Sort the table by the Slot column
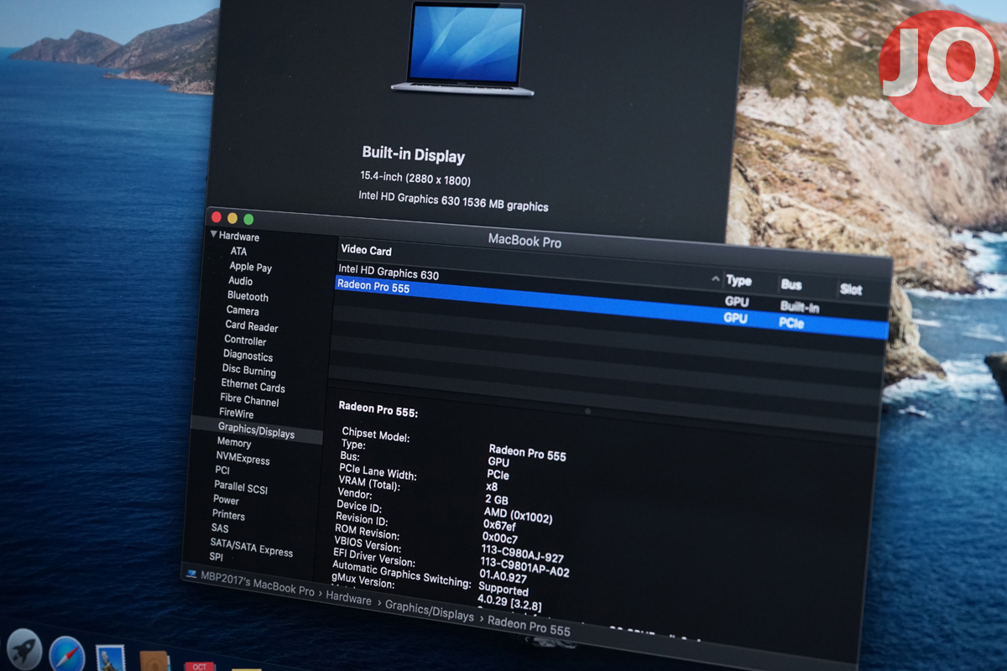This screenshot has width=1007, height=671. [851, 289]
